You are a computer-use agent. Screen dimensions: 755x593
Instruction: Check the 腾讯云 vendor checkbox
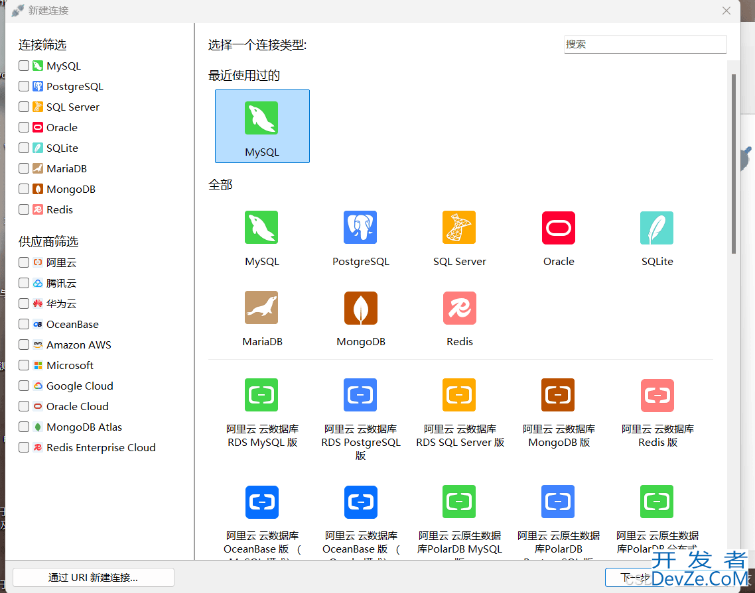coord(24,283)
